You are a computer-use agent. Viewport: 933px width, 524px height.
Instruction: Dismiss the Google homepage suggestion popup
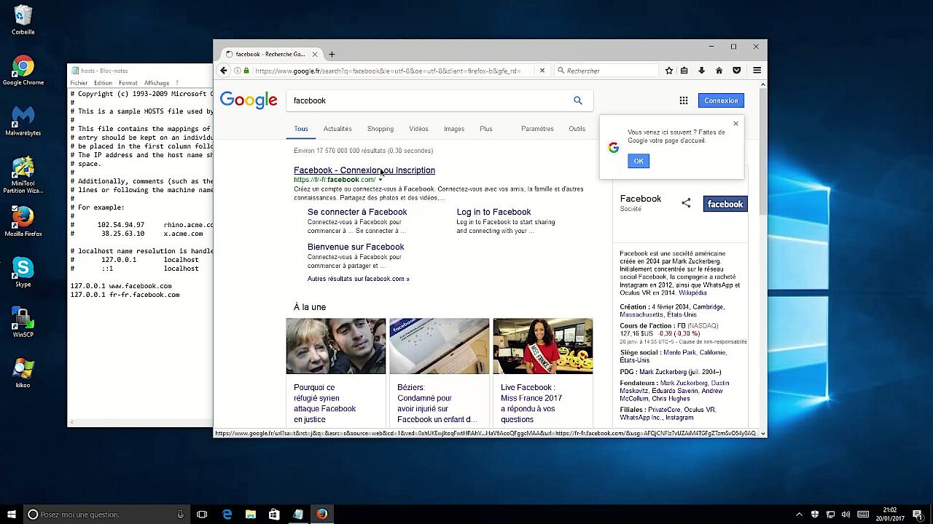tap(735, 124)
